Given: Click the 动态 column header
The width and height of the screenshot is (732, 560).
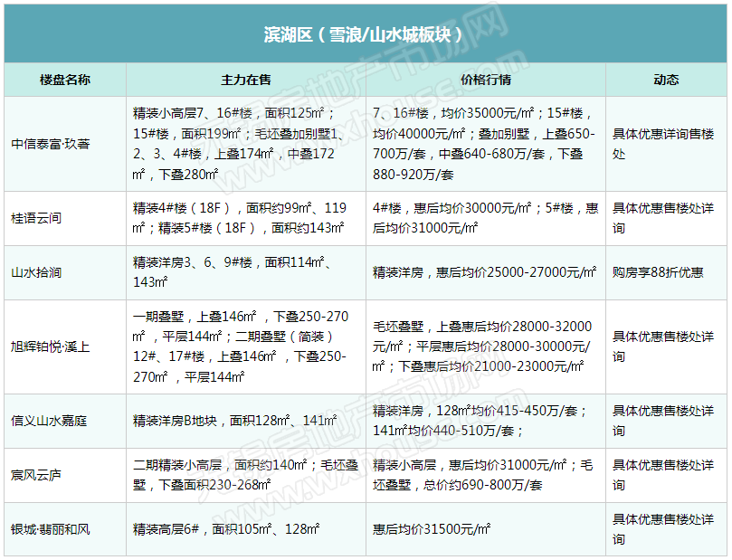Looking at the screenshot, I should (665, 80).
